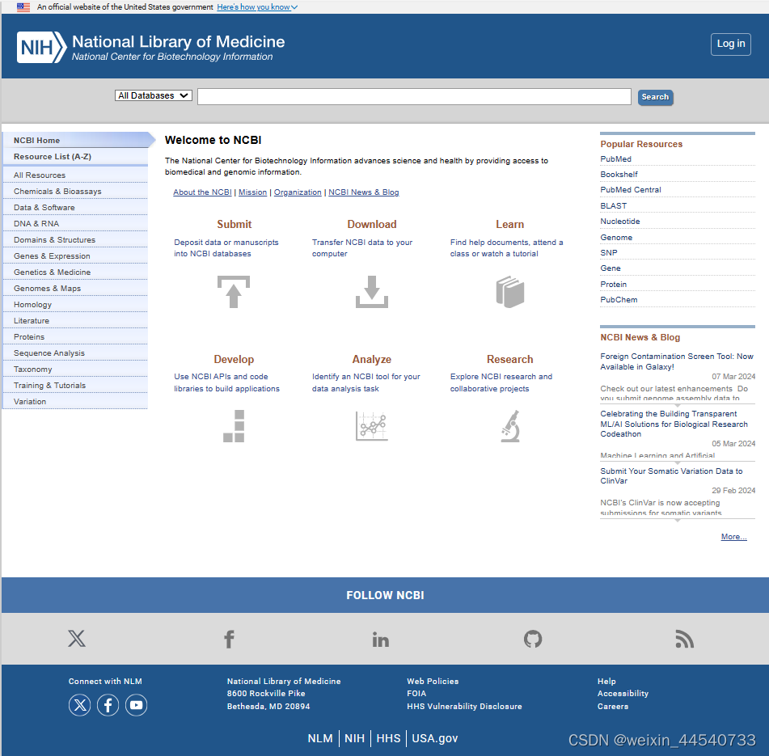
Task: Open Domains & Structures in the sidebar
Action: [75, 240]
